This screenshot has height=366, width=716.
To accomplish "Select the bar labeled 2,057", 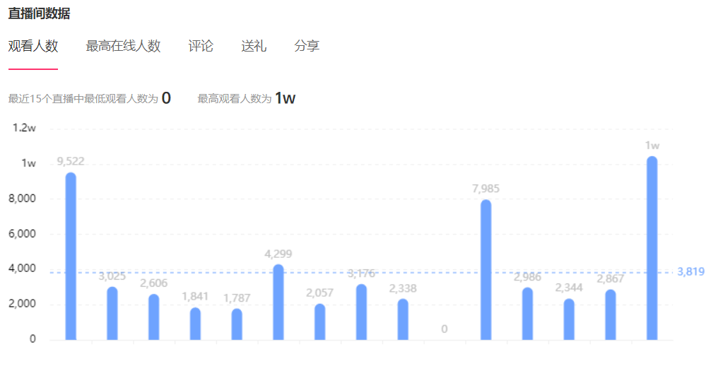I will [320, 321].
